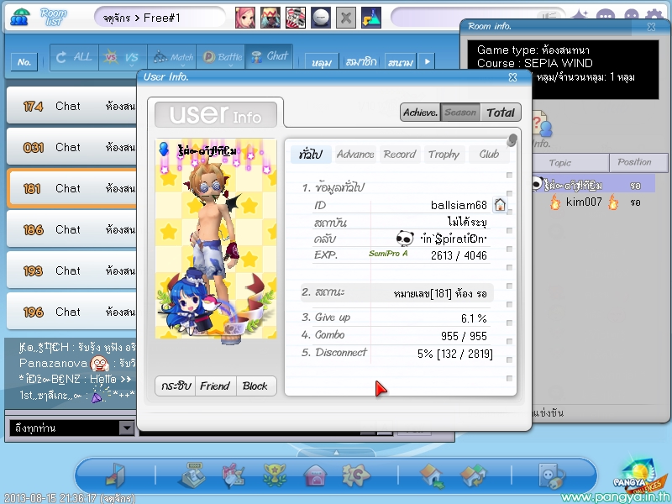Select the jester character portrait slot
Viewport: 672px width, 504px height.
point(270,18)
